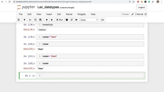Click the browser back arrow
Screen dimensions: 164x92
click(x=2, y=2)
